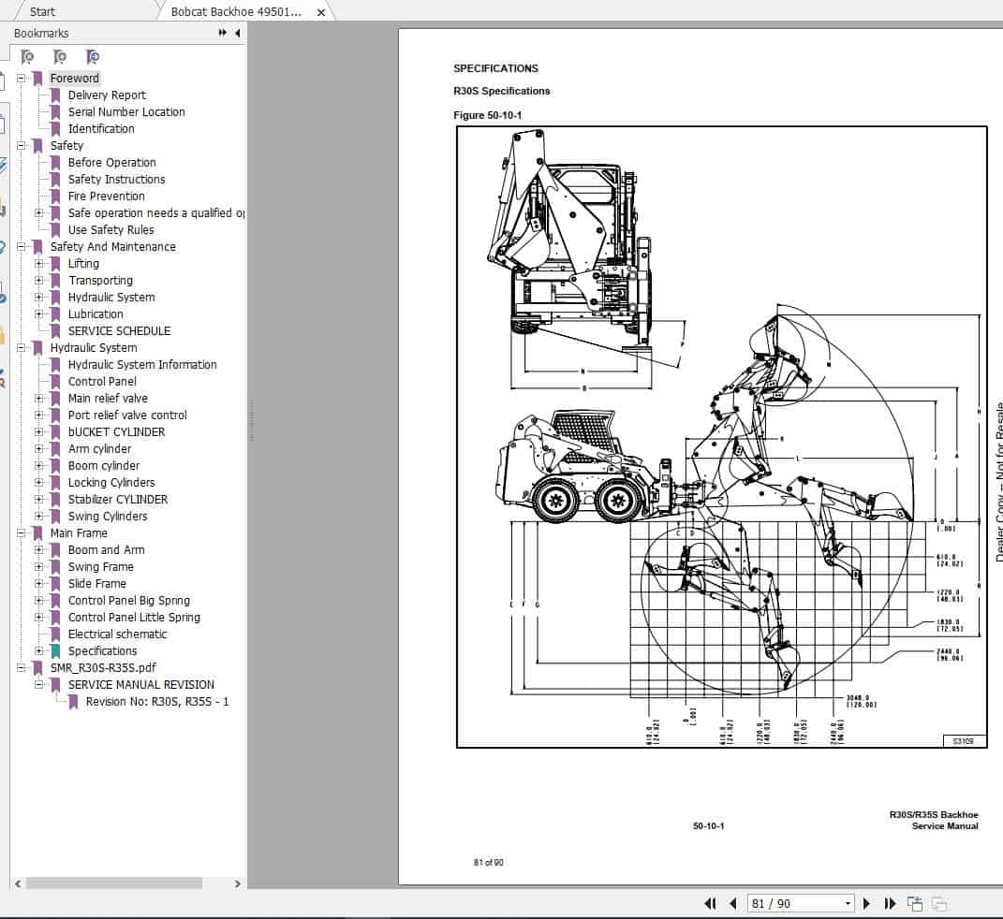Go to the last page icon
This screenshot has width=1003, height=919.
(x=890, y=903)
